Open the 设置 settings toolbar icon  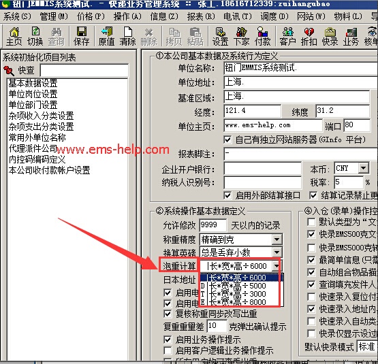pos(220,36)
